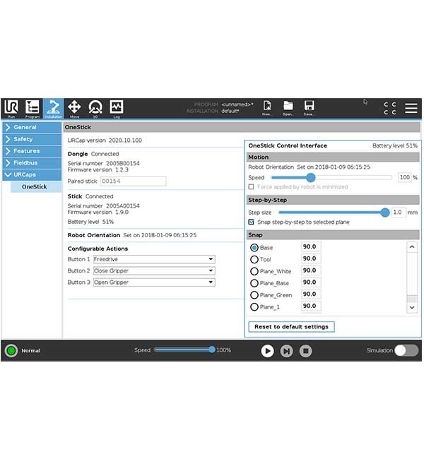Edit the Tool angle value 90.0

(311, 258)
